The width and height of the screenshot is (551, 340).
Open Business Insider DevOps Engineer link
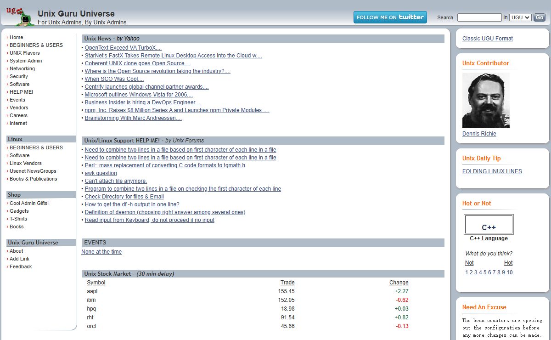click(143, 102)
